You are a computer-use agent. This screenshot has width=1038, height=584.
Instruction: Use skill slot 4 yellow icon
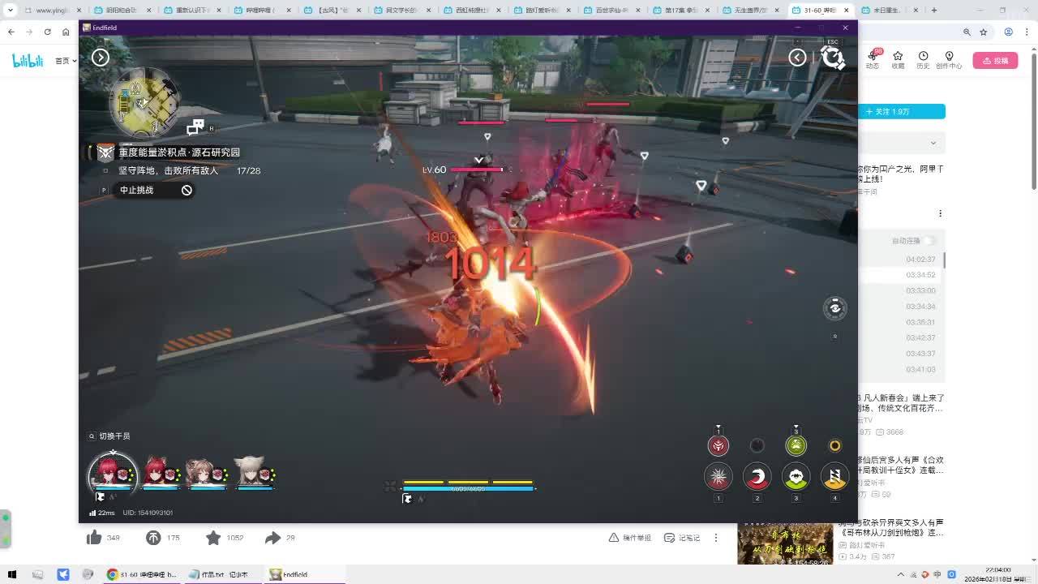coord(834,477)
